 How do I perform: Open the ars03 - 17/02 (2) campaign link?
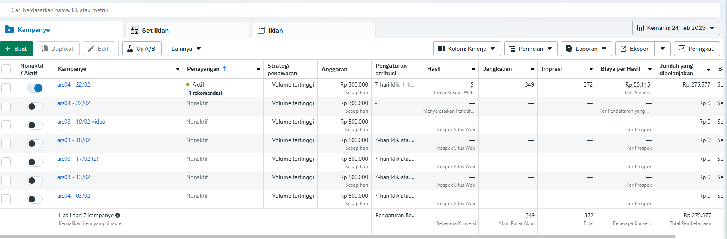pyautogui.click(x=77, y=159)
